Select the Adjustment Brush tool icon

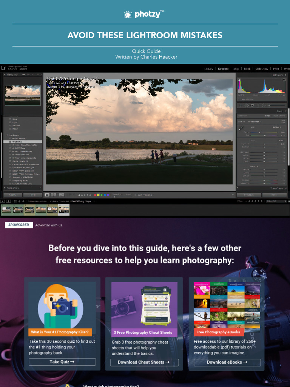coord(277,105)
